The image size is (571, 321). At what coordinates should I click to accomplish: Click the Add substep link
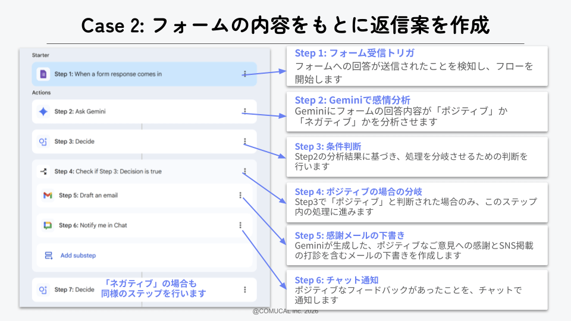pos(78,256)
